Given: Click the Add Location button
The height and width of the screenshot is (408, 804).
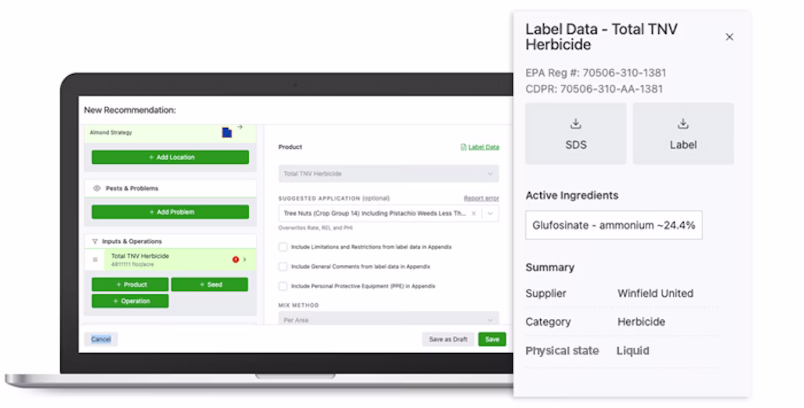Looking at the screenshot, I should click(170, 158).
